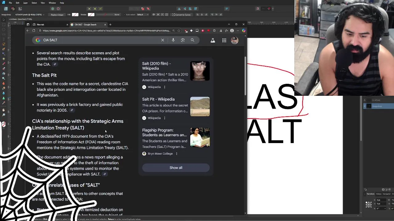Open the Help menu
Image resolution: width=394 pixels, height=221 pixels.
(x=62, y=3)
